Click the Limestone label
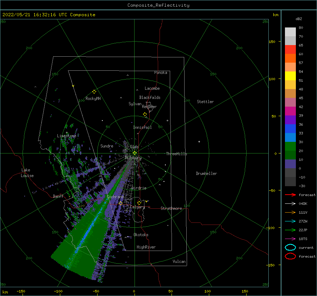Image resolution: width=317 pixels, height=296 pixels. point(67,136)
